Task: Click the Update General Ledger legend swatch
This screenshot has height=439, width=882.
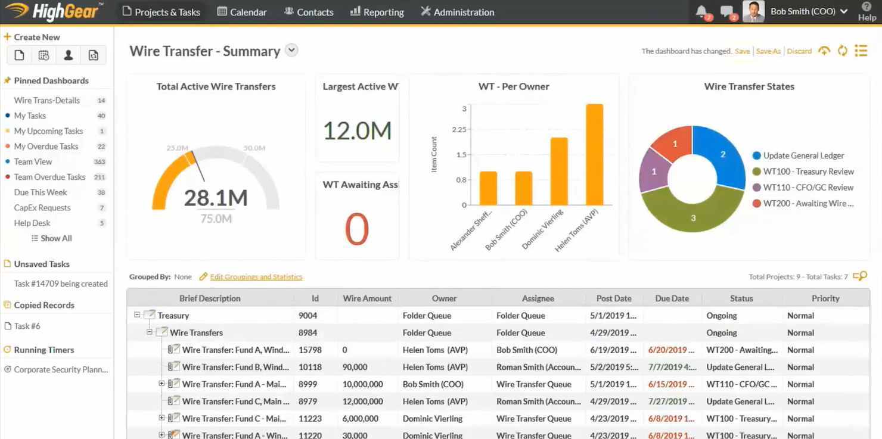Action: pos(757,155)
